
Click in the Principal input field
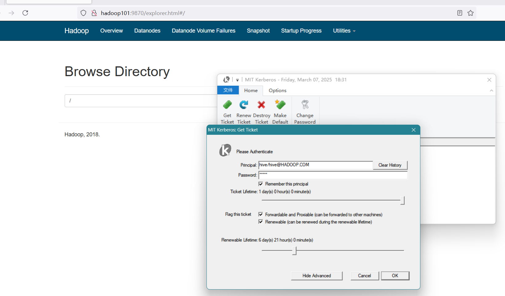pos(315,165)
